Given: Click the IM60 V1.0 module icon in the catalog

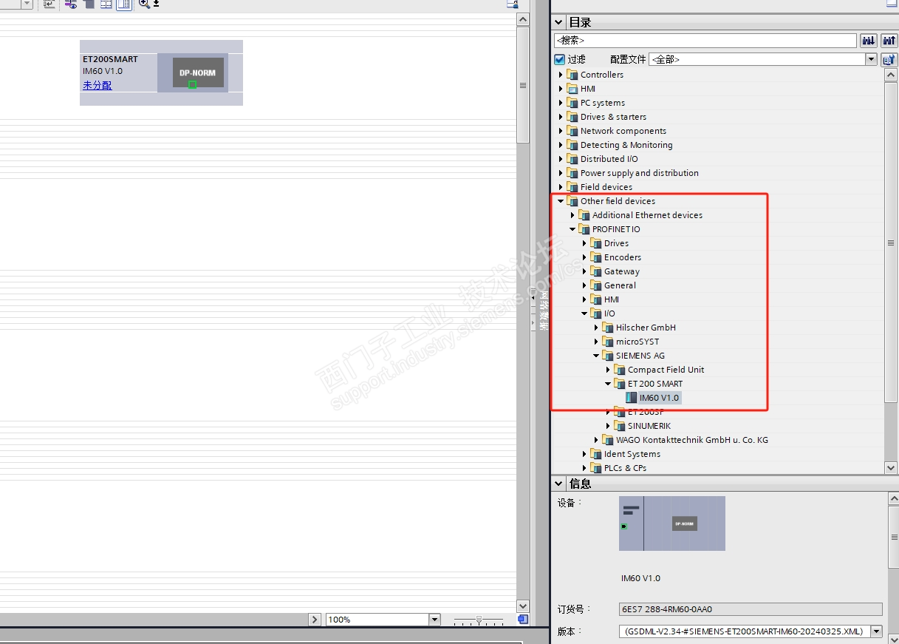Looking at the screenshot, I should coord(631,398).
